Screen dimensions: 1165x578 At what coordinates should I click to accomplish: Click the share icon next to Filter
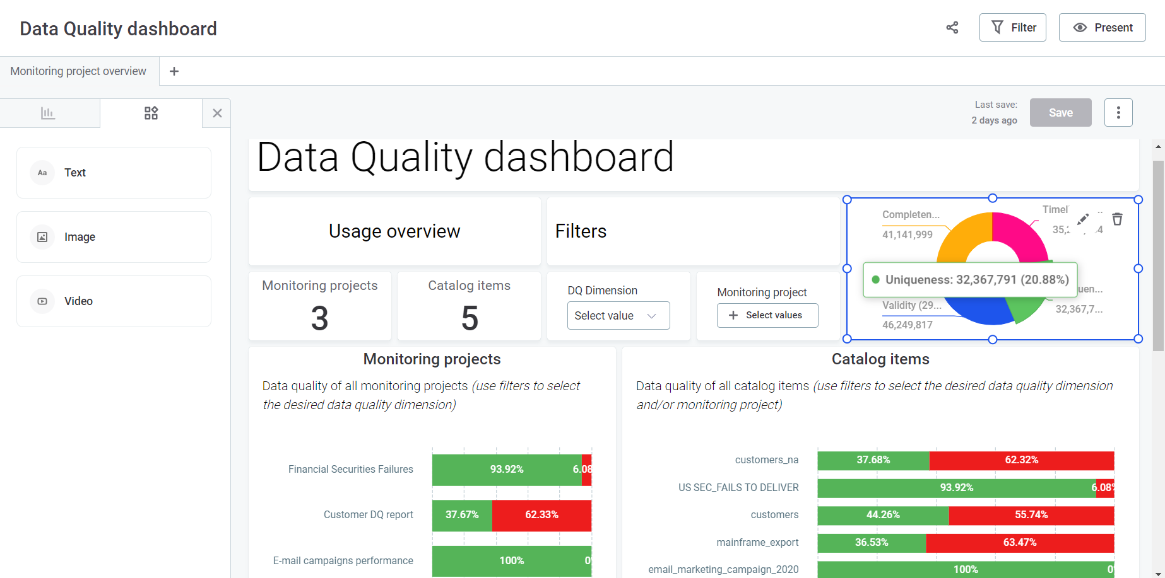click(952, 28)
